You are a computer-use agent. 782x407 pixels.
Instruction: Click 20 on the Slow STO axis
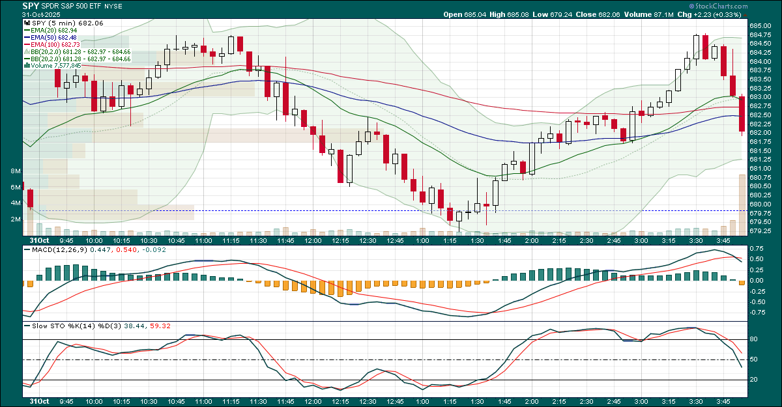pyautogui.click(x=754, y=380)
